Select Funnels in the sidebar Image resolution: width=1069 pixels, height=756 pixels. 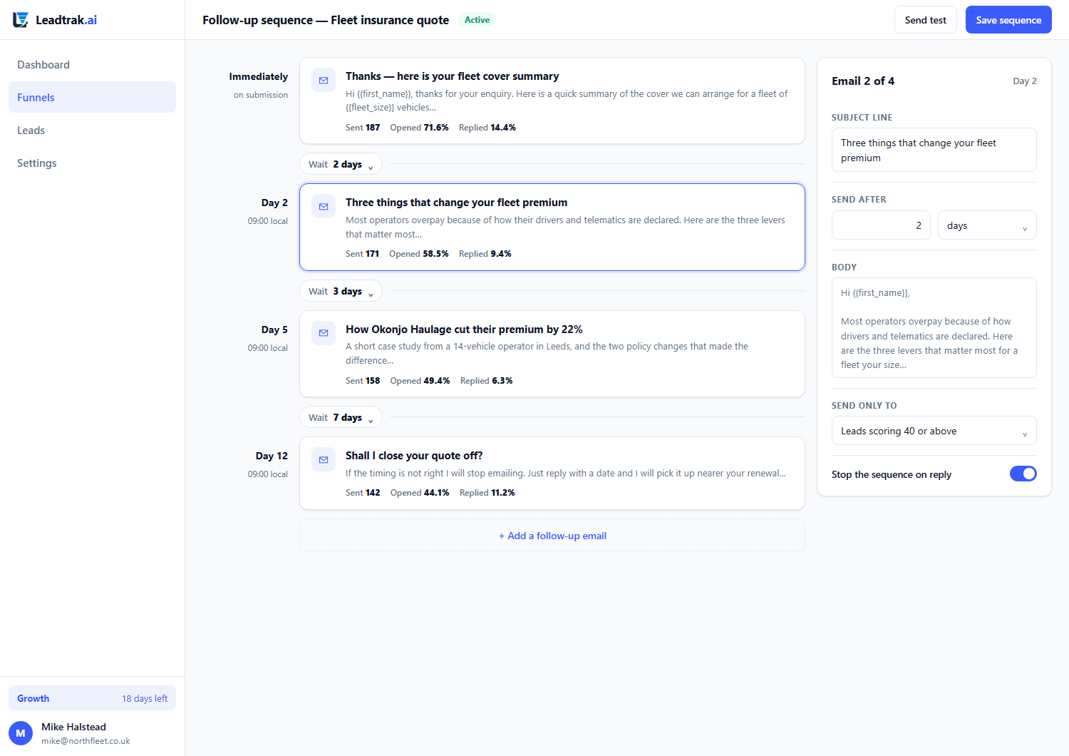[92, 98]
